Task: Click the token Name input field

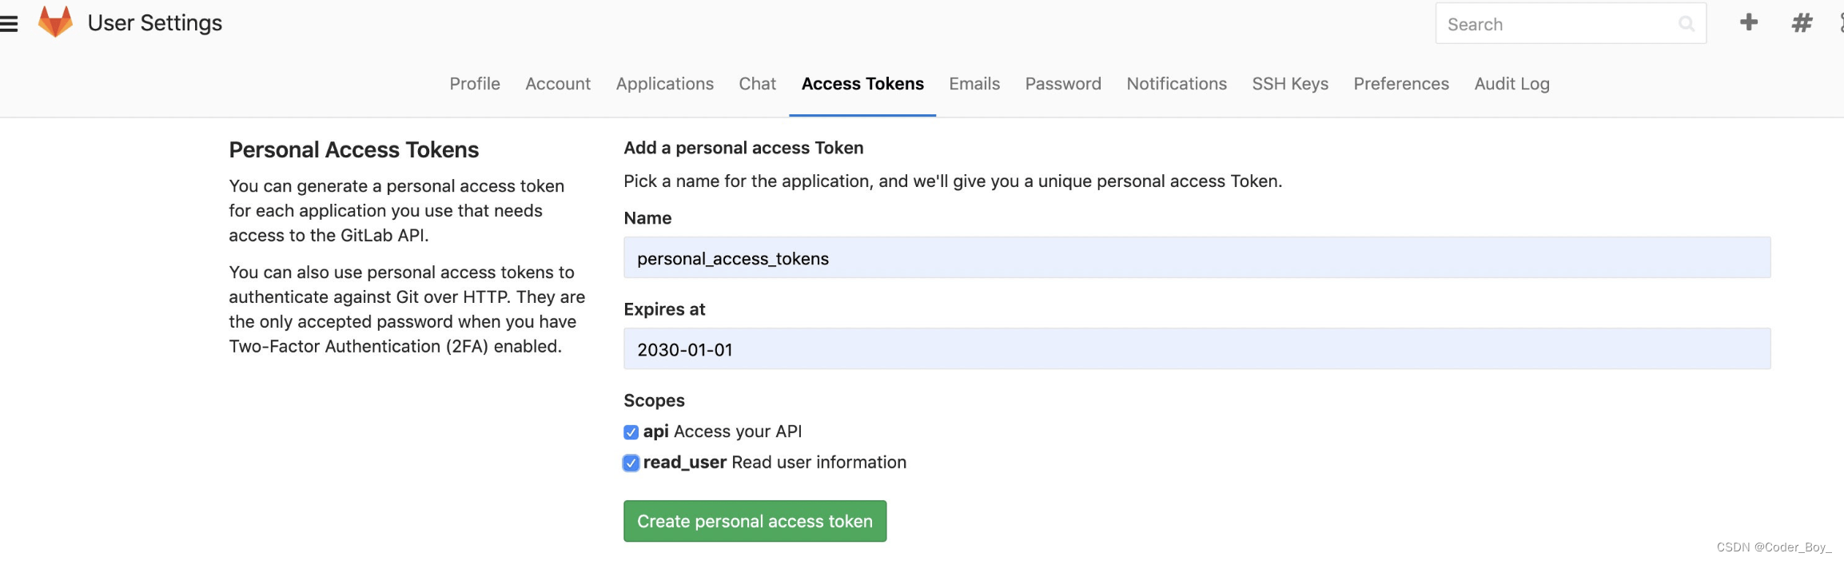Action: (x=1197, y=258)
